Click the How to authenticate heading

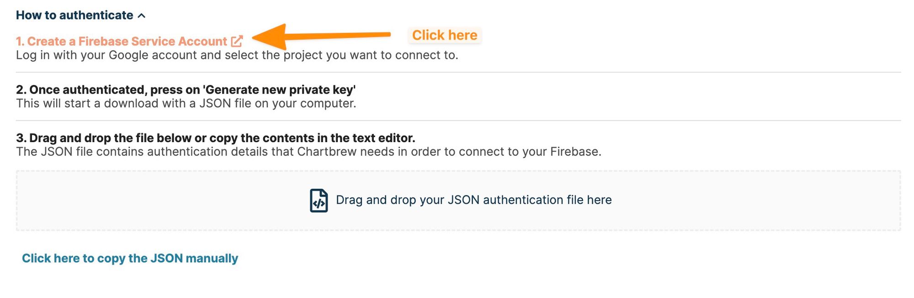[74, 15]
